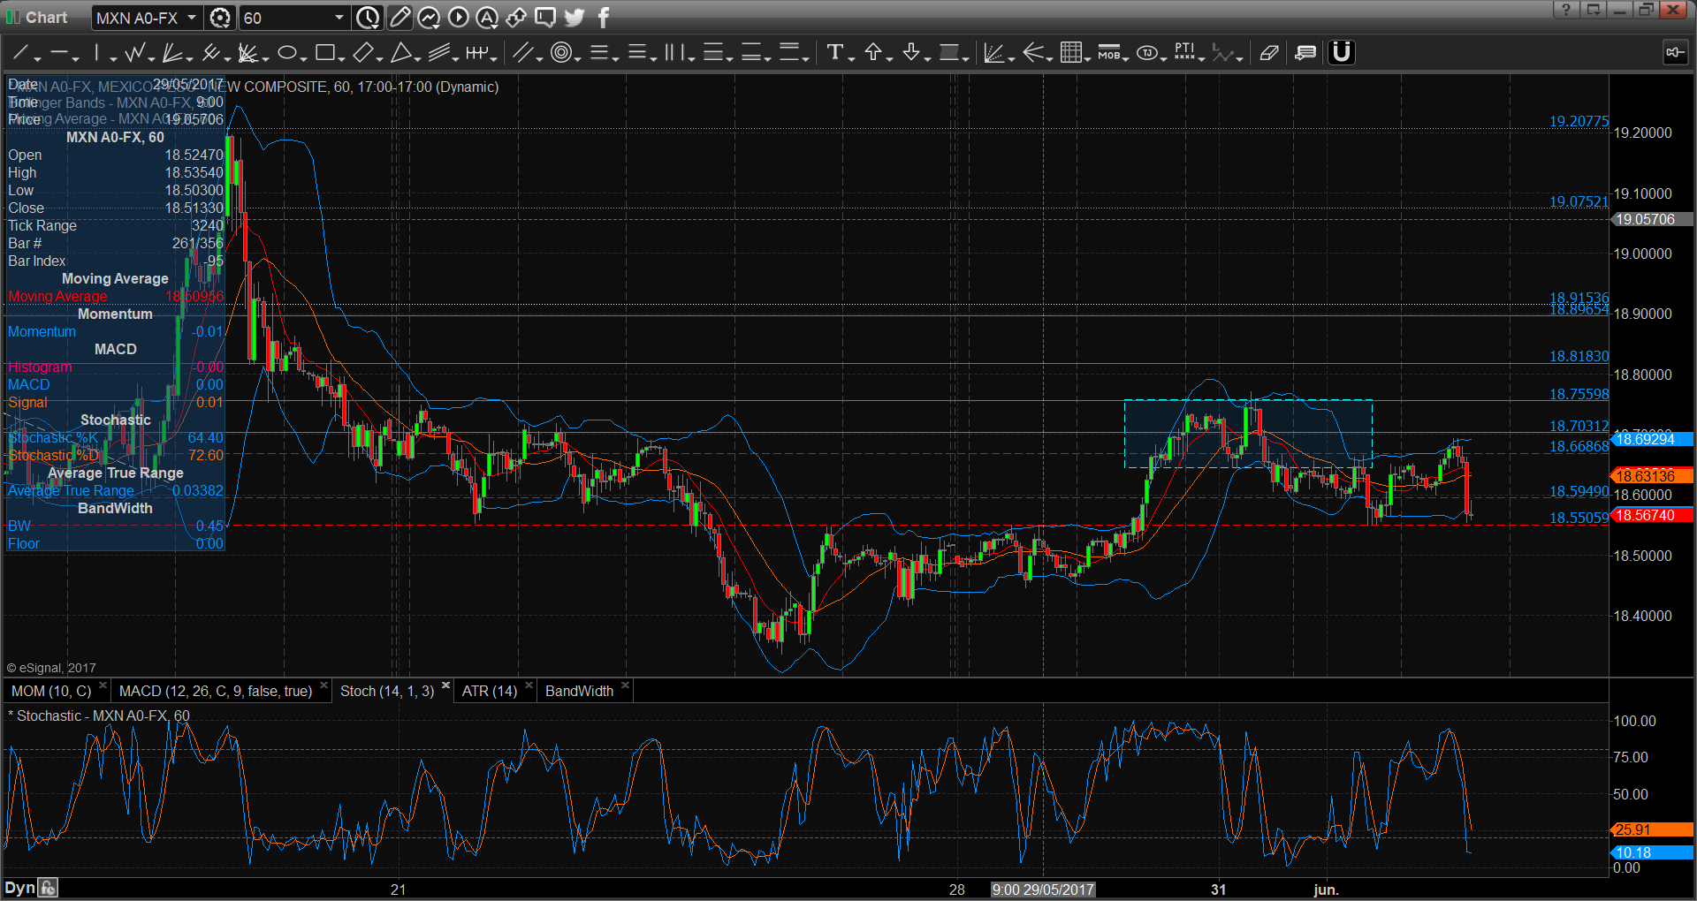Screen dimensions: 1697x901
Task: Toggle the pencil drawing toolbar button
Action: pyautogui.click(x=400, y=17)
